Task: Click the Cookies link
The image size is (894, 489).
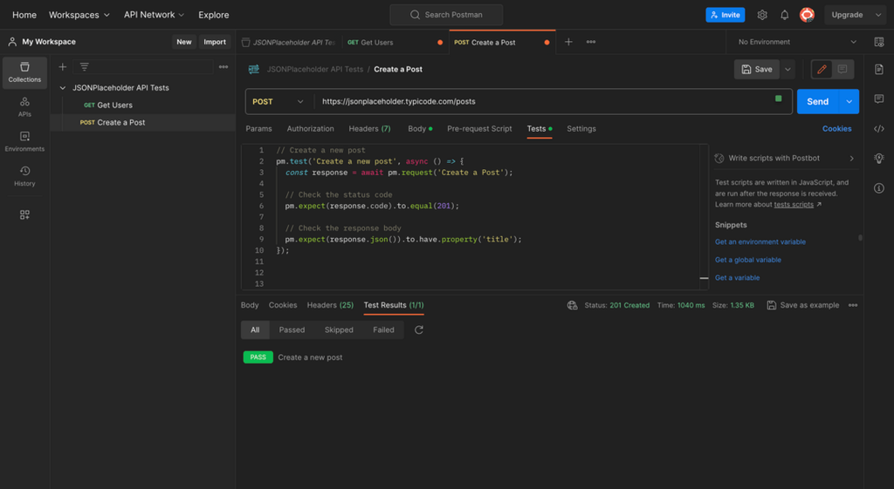Action: (836, 129)
